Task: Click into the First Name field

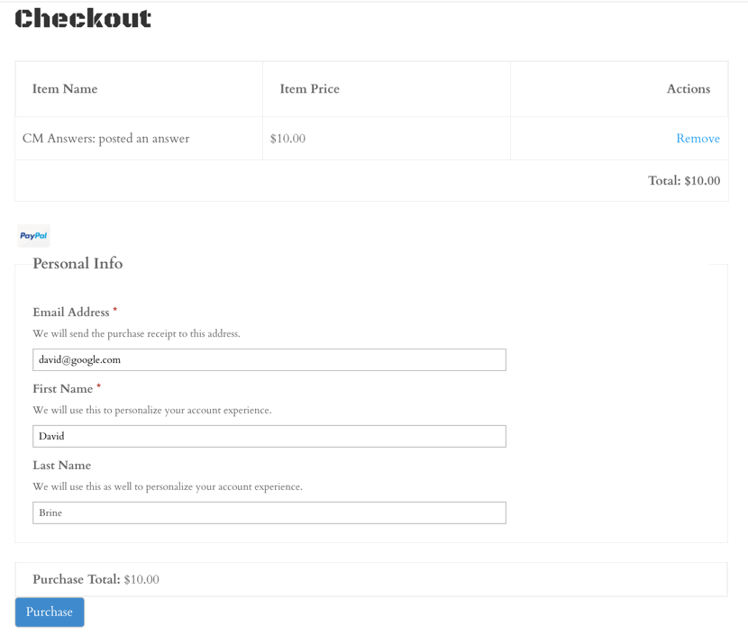Action: pos(269,436)
